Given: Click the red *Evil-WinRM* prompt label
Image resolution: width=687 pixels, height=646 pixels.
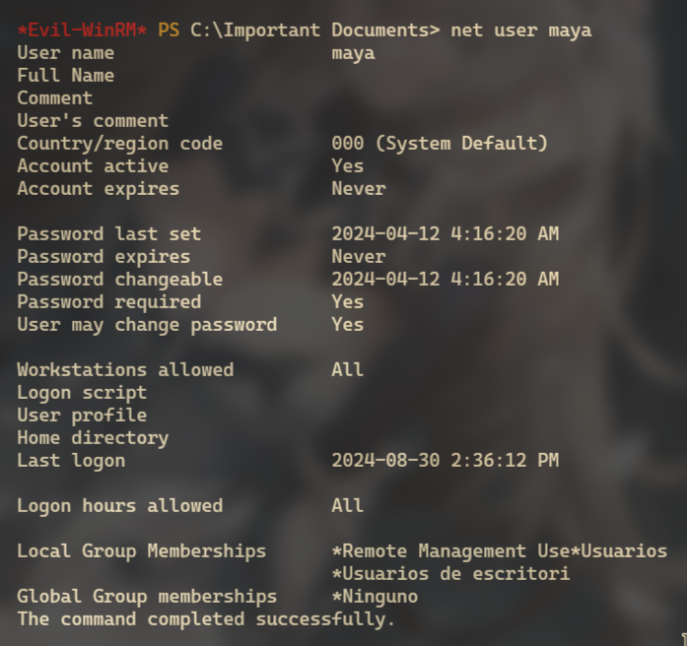Looking at the screenshot, I should tap(82, 31).
